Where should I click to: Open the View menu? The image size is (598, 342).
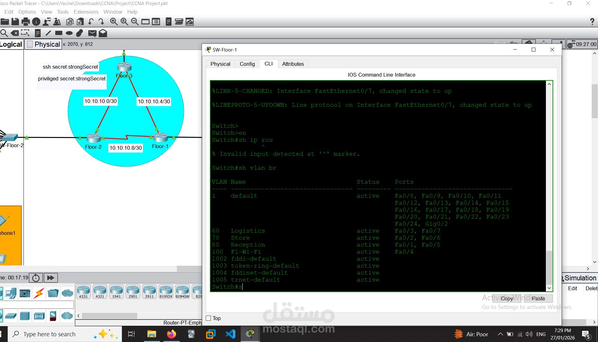(x=46, y=12)
